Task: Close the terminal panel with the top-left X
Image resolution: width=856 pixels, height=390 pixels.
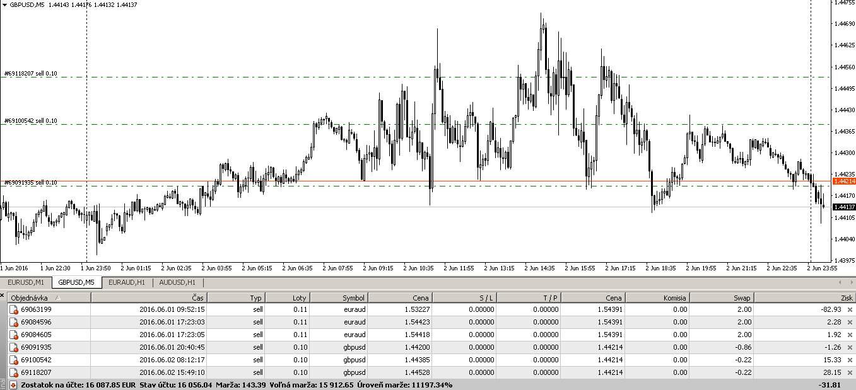Action: coord(3,295)
